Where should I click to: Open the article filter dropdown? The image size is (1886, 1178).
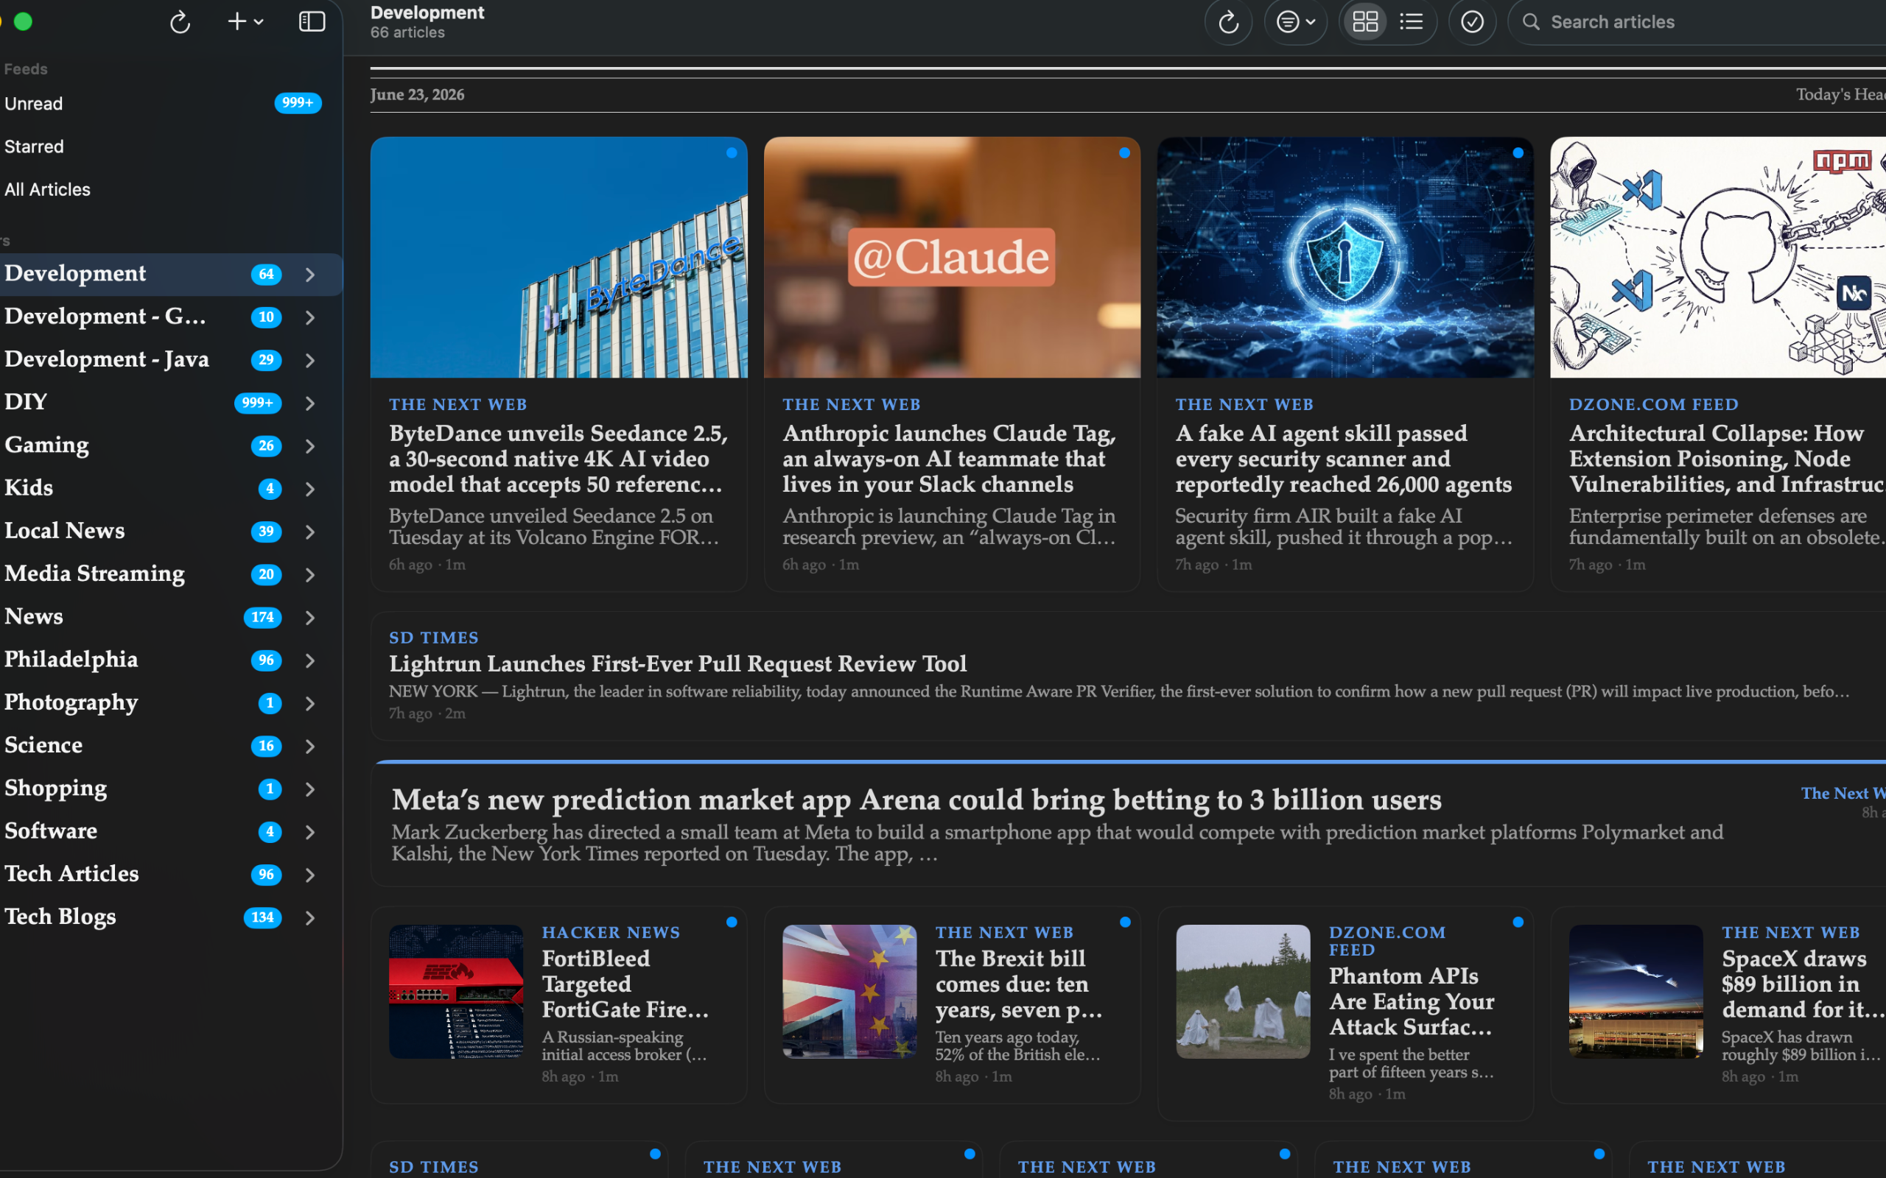tap(1295, 22)
